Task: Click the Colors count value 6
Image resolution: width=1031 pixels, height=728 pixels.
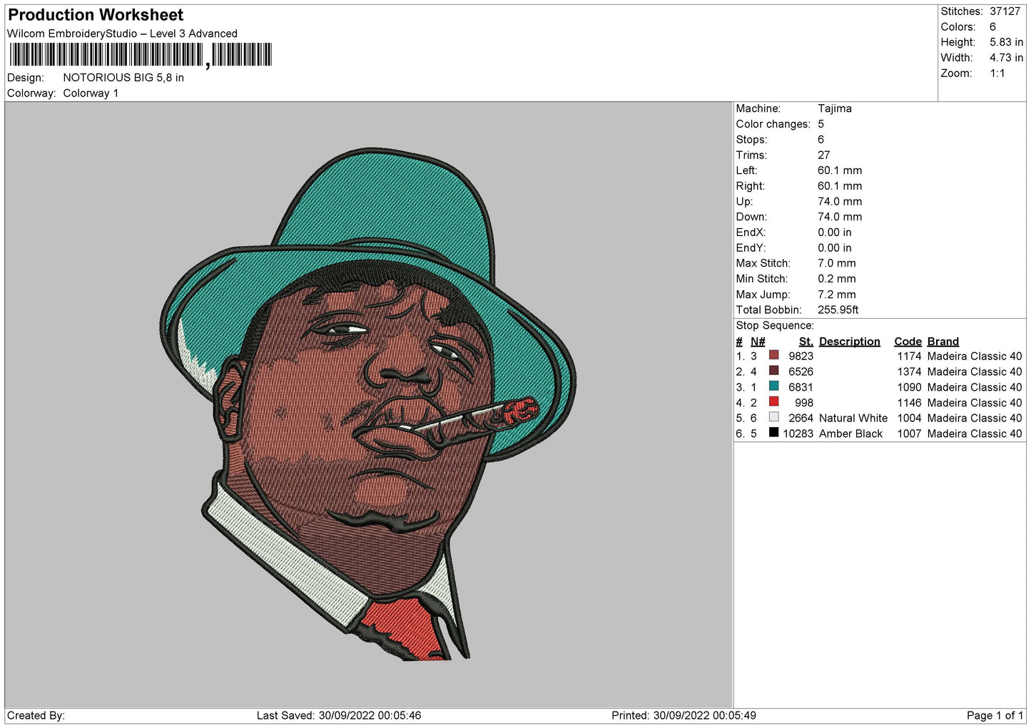Action: (992, 27)
